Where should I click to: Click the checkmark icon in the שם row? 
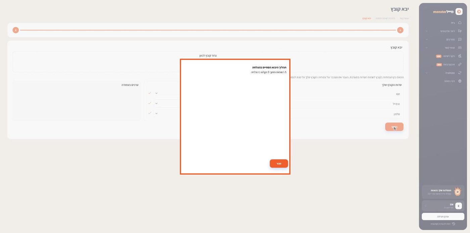150,93
